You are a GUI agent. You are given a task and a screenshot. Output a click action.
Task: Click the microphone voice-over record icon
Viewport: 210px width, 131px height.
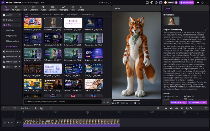click(158, 108)
